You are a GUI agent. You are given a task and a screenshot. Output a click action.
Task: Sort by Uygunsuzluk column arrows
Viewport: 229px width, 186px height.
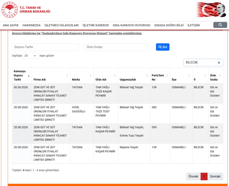pyautogui.click(x=147, y=76)
